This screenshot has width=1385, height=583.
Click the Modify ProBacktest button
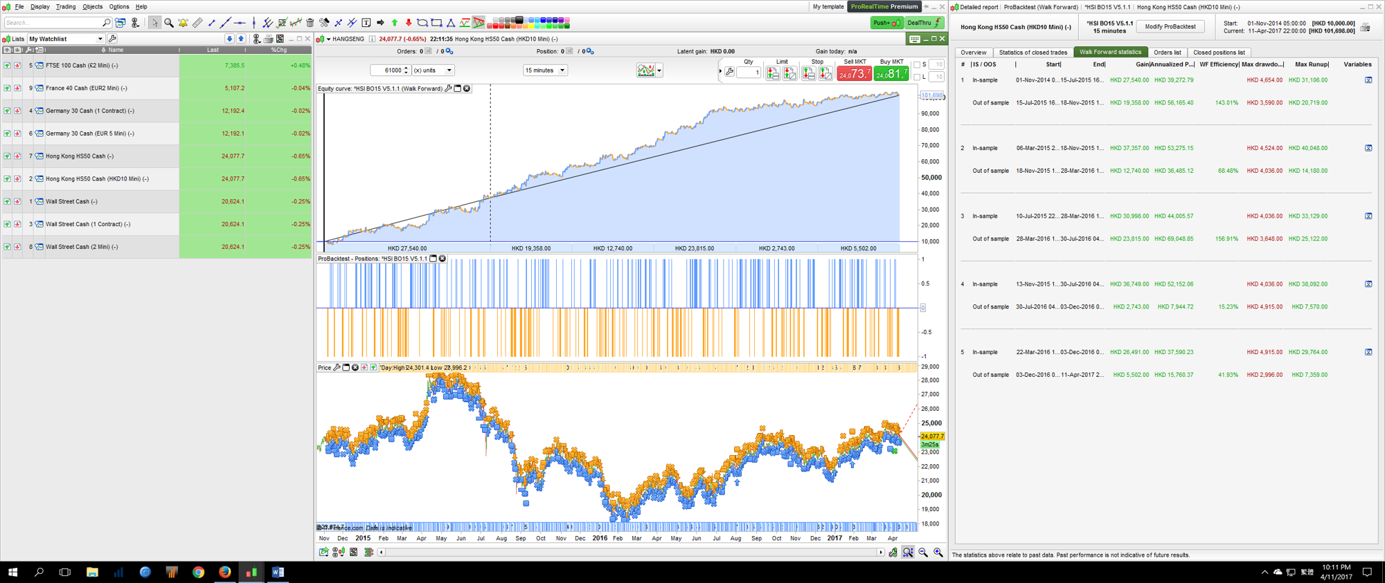[1170, 27]
